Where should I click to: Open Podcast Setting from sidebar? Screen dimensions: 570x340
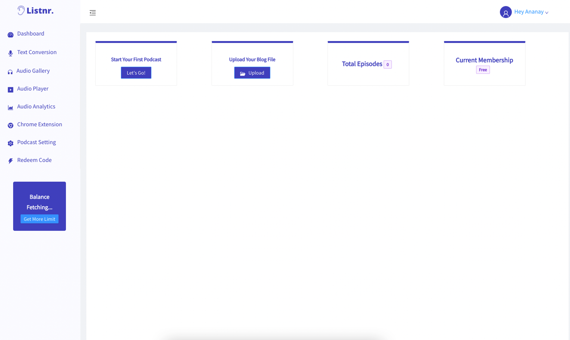pos(37,142)
